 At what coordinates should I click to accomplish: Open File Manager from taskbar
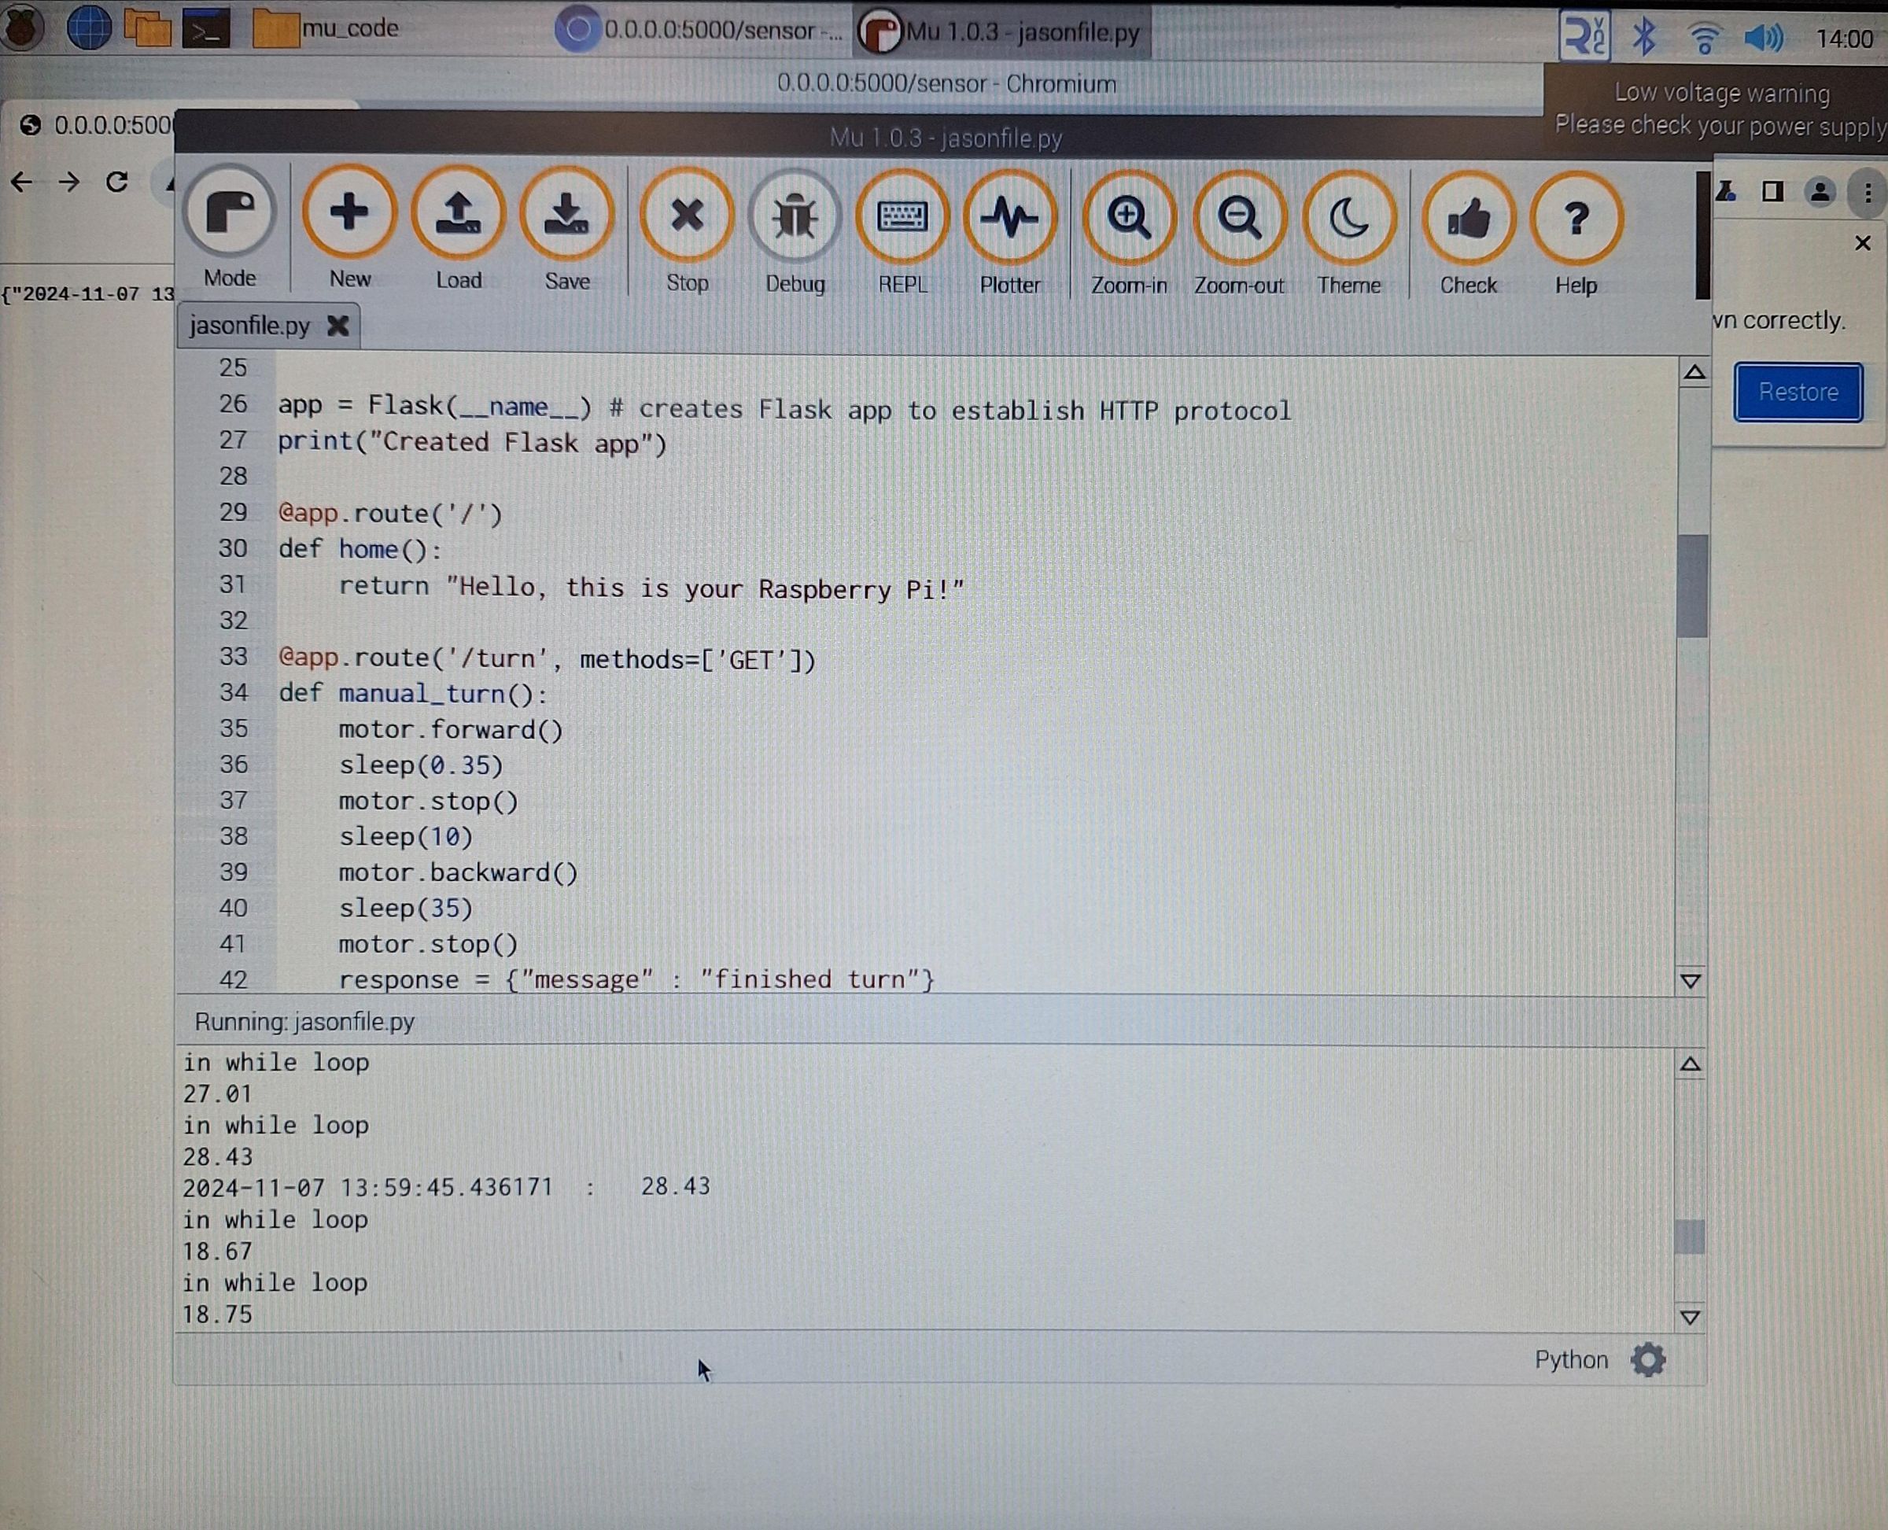[x=147, y=28]
